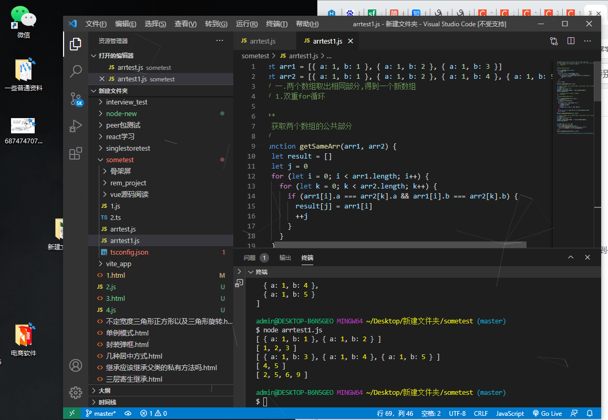This screenshot has height=420, width=608.
Task: Open the Accounts icon in activity bar
Action: click(76, 365)
